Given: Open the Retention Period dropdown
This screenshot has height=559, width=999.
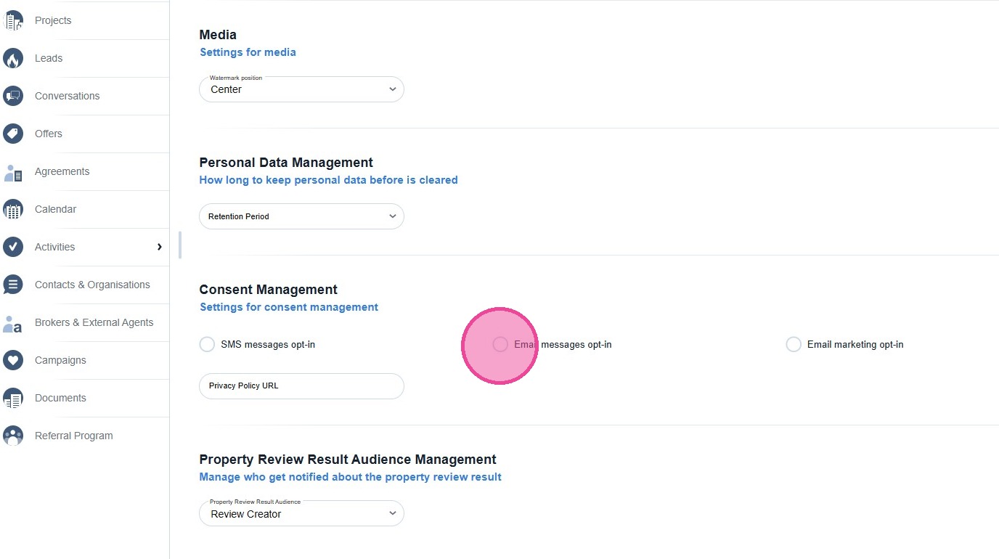Looking at the screenshot, I should [x=301, y=216].
